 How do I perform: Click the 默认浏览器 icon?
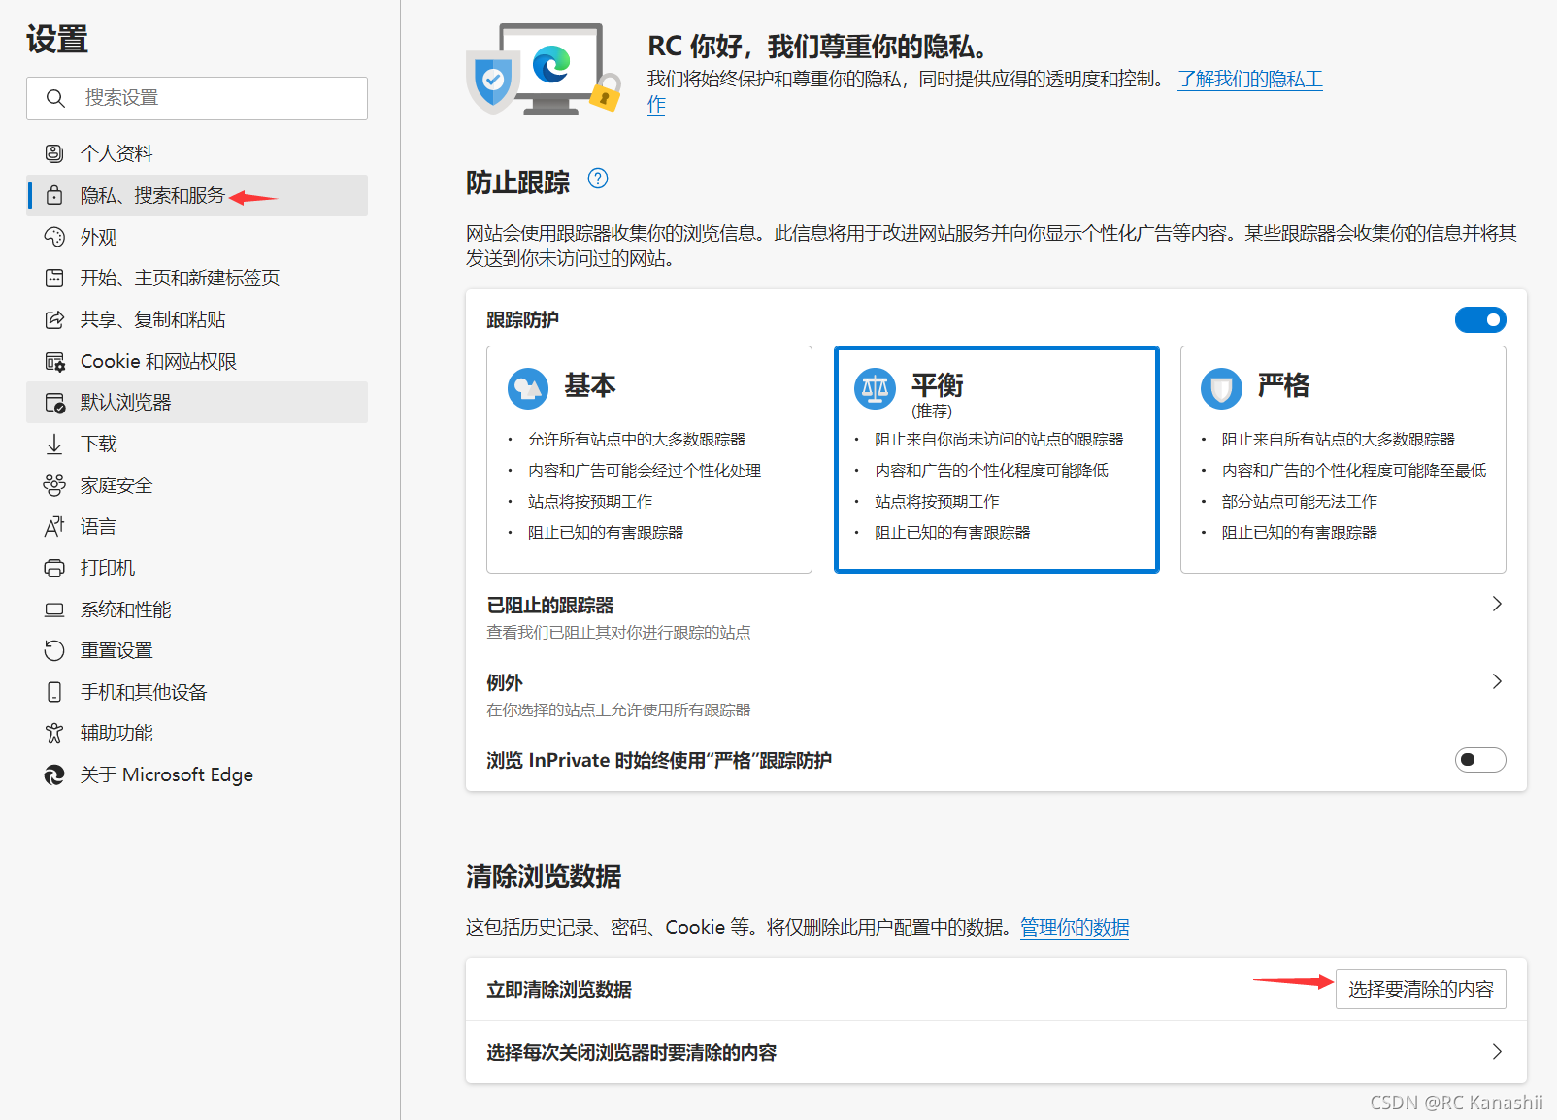(x=54, y=402)
